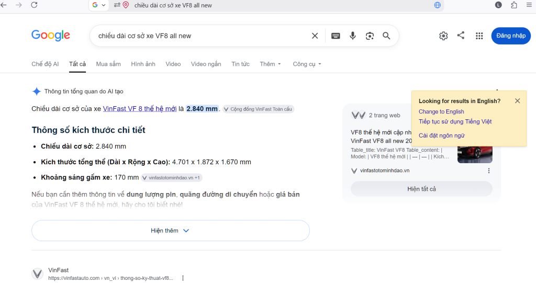Open Cộng đồng VinFast Toàn cầu source chip
This screenshot has height=283, width=536.
click(259, 109)
